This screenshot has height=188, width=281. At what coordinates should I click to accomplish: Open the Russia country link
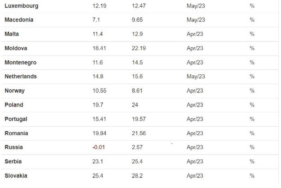pyautogui.click(x=14, y=147)
